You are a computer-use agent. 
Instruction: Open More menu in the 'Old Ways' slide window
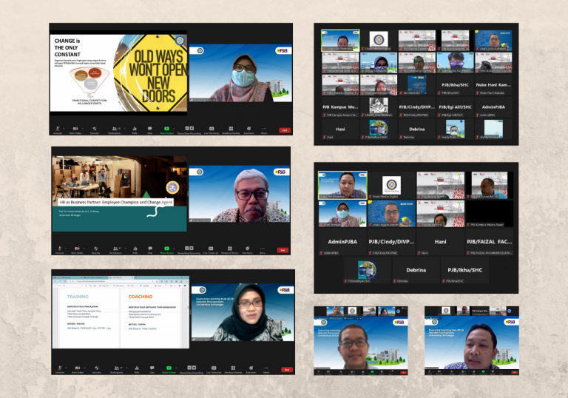coord(264,130)
